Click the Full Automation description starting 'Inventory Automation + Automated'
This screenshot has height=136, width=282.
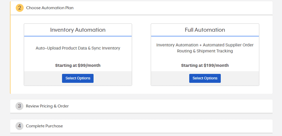205,48
